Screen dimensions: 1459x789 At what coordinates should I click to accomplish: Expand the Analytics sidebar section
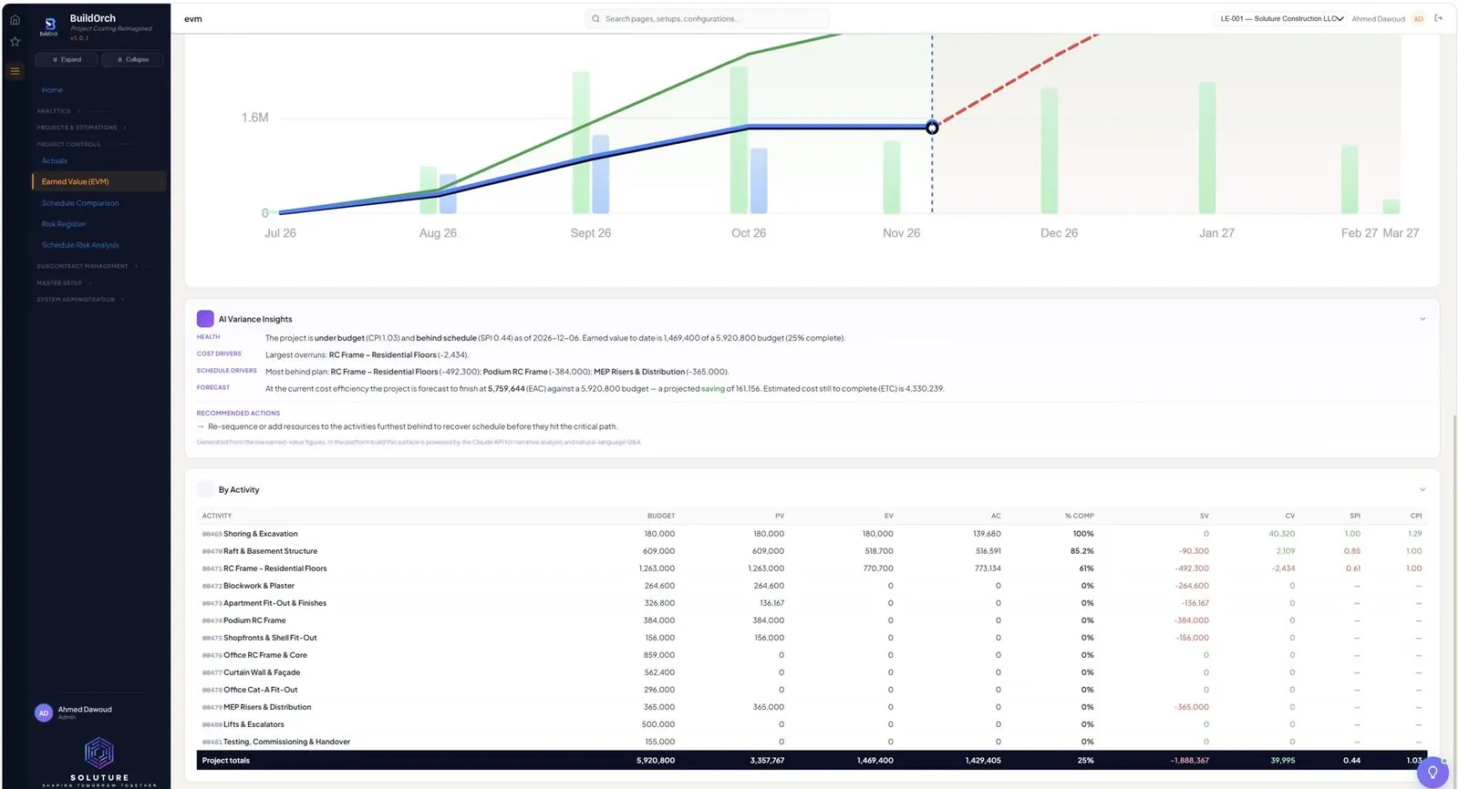click(58, 111)
